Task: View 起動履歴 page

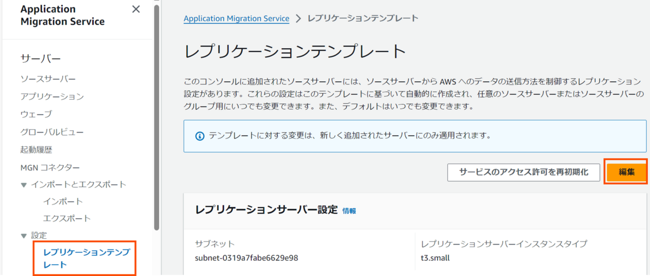Action: click(x=36, y=149)
